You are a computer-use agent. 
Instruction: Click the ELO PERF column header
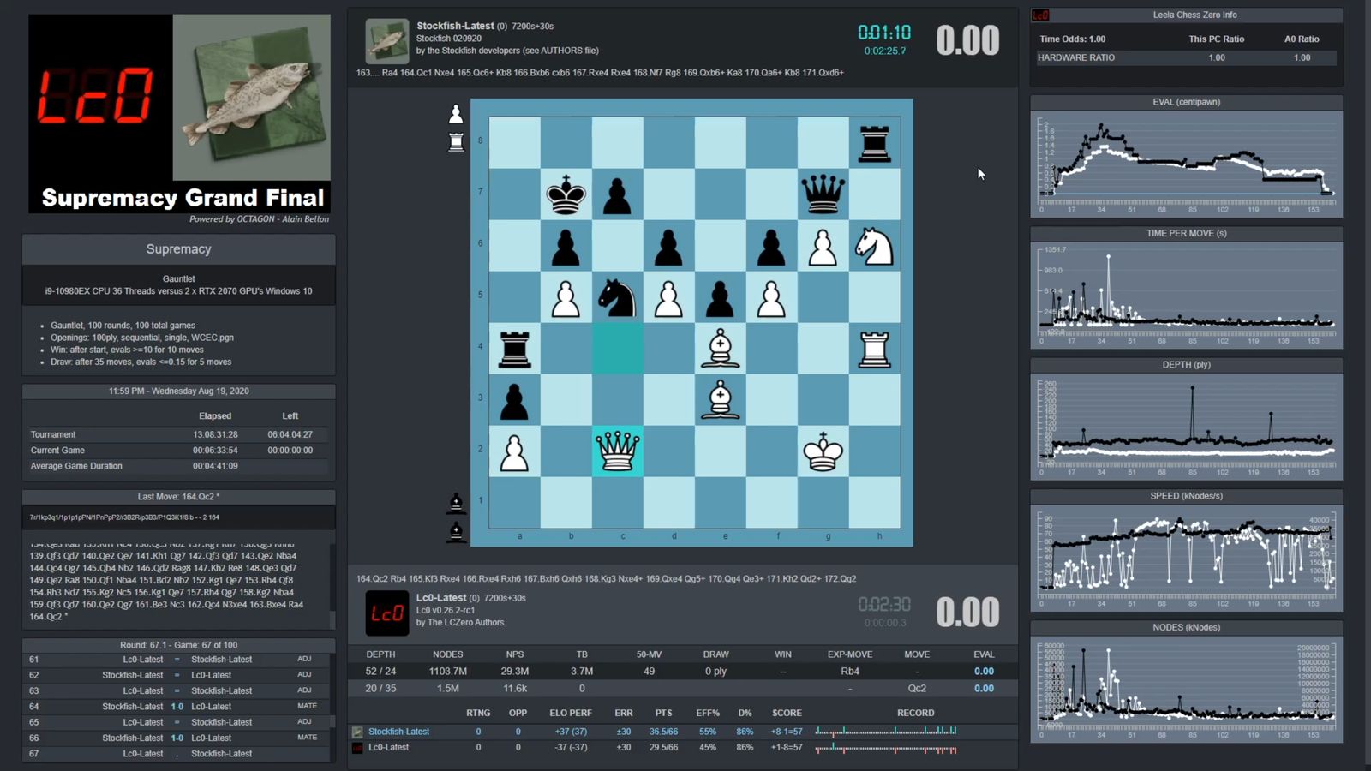click(x=571, y=713)
